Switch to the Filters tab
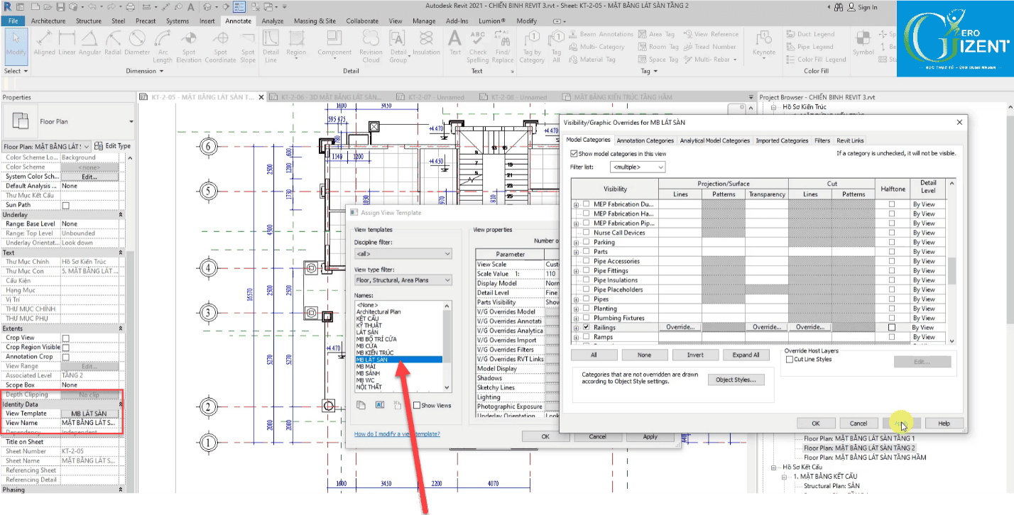 tap(822, 140)
